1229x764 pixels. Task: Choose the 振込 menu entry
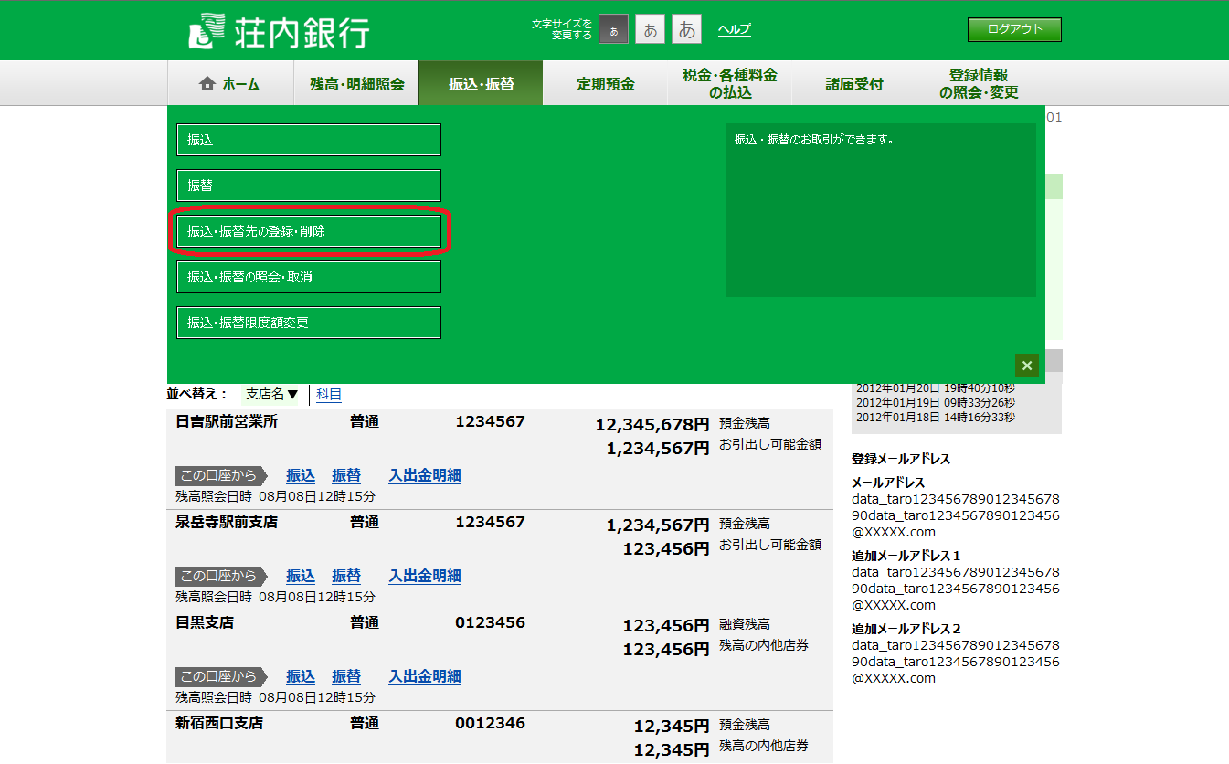(309, 140)
